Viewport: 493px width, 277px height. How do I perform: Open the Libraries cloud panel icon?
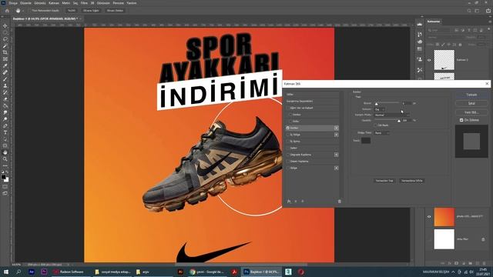[419, 24]
